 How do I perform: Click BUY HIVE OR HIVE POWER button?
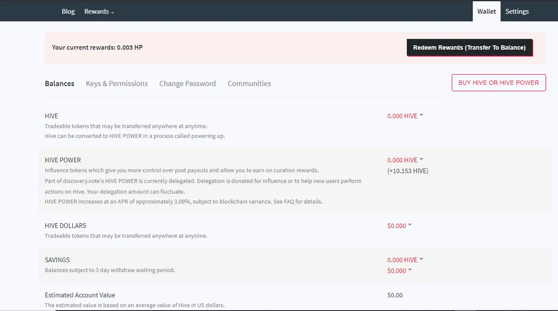[x=499, y=82]
